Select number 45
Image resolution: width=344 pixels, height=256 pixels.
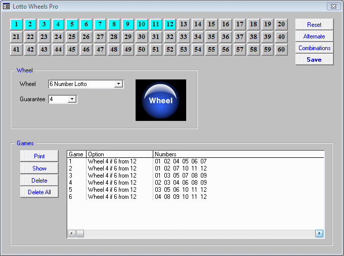point(72,50)
